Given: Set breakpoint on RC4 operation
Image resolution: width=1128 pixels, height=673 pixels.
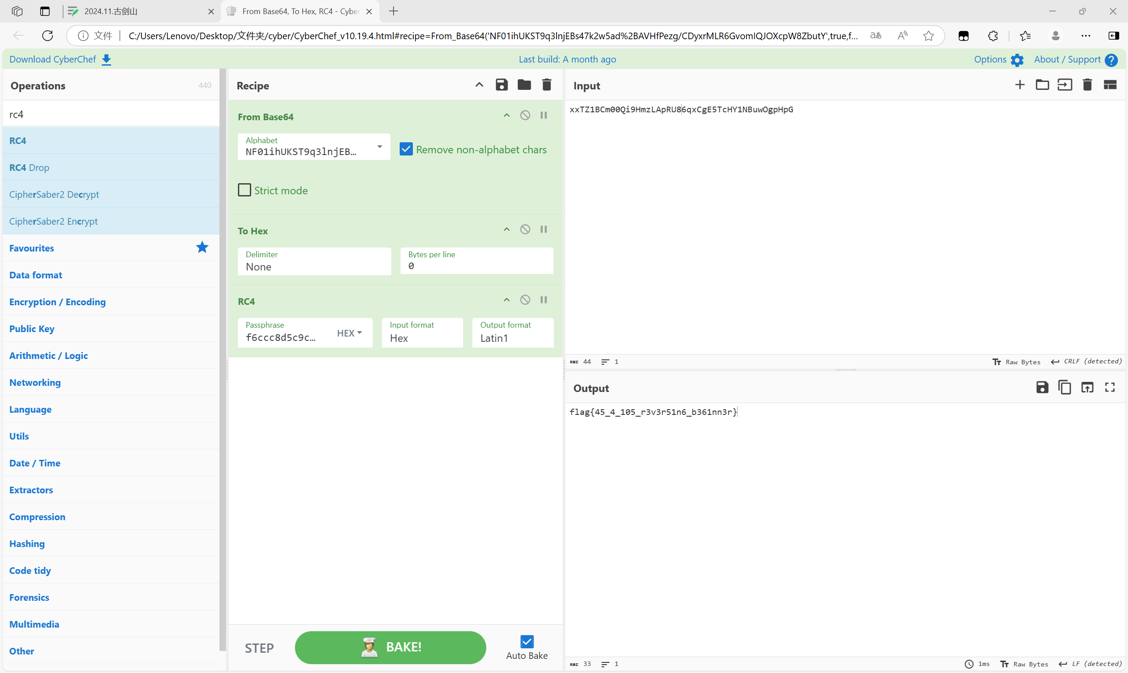Looking at the screenshot, I should click(544, 300).
